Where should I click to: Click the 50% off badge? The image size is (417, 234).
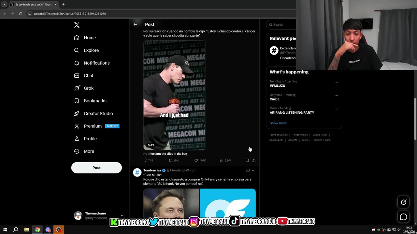(112, 126)
